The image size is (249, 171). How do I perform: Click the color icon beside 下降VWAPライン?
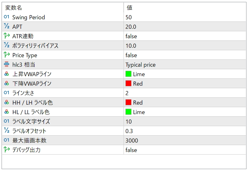pos(7,83)
